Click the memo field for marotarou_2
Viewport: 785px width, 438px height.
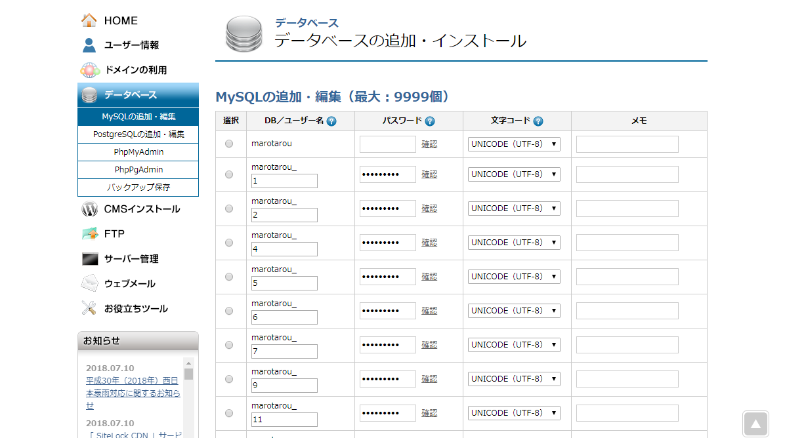tap(627, 209)
